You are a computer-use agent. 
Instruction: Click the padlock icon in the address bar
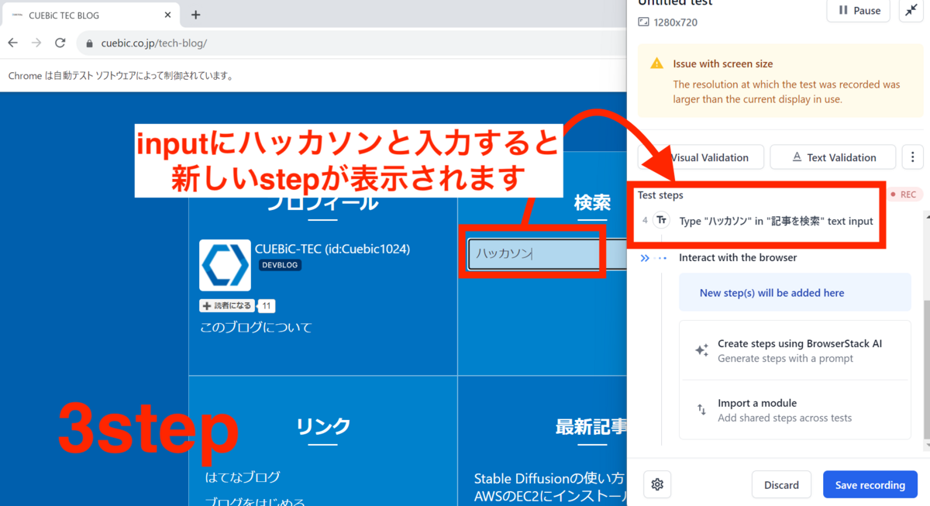point(90,44)
